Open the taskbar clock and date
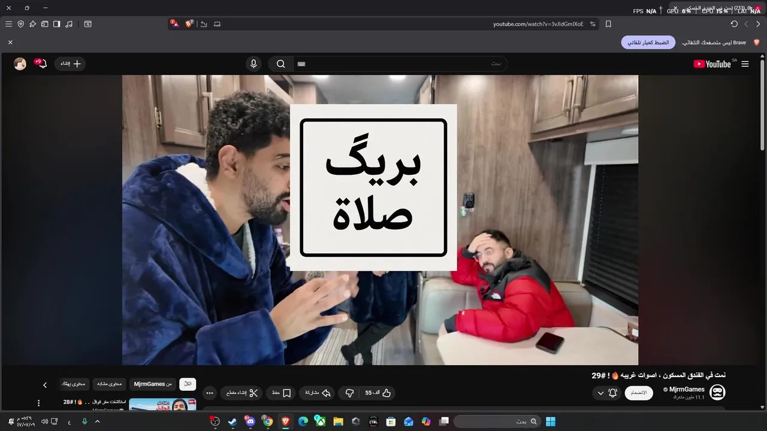 26,421
